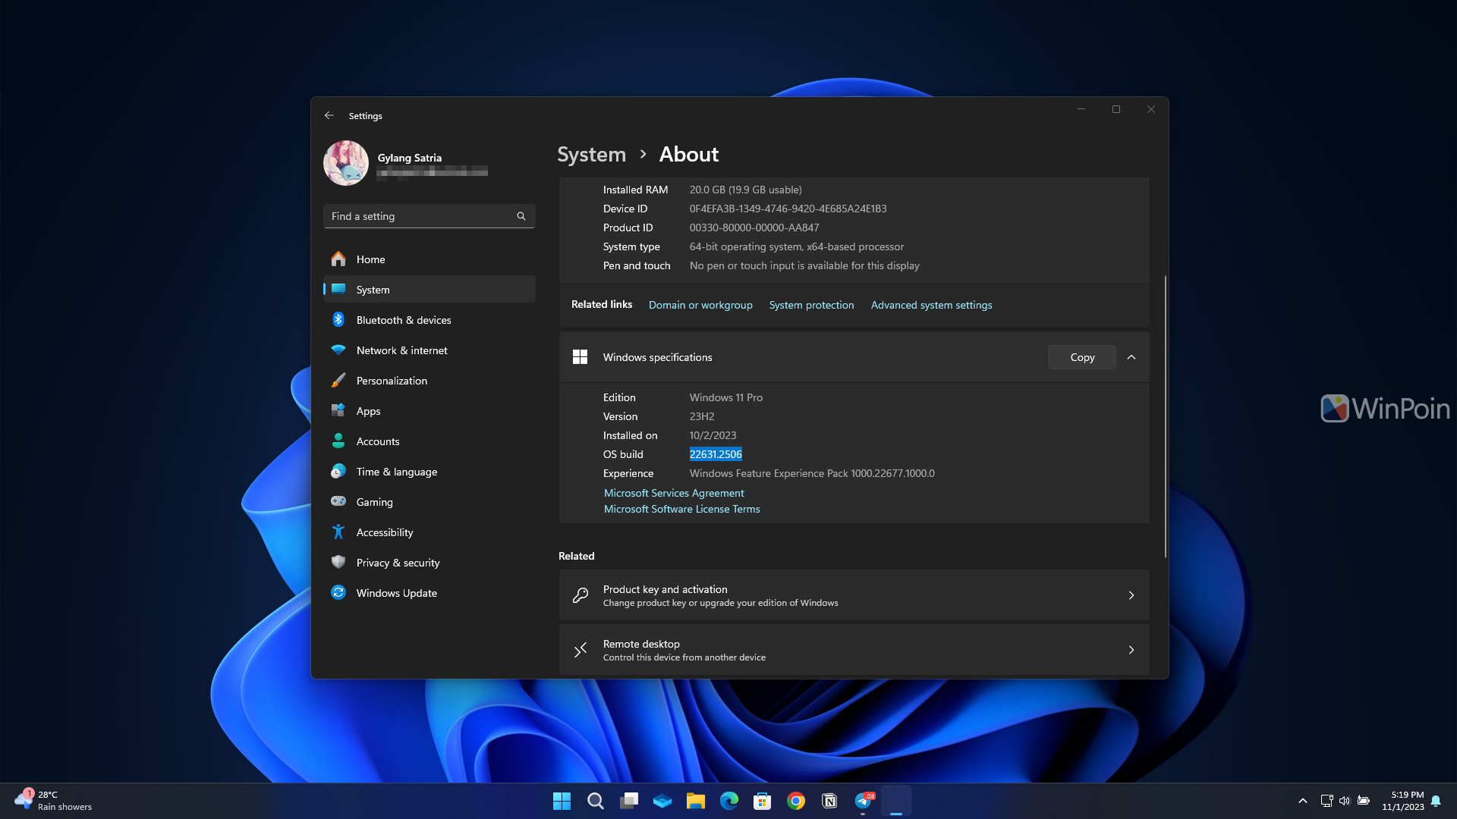Open Bluetooth & devices settings icon
The width and height of the screenshot is (1457, 819).
338,320
